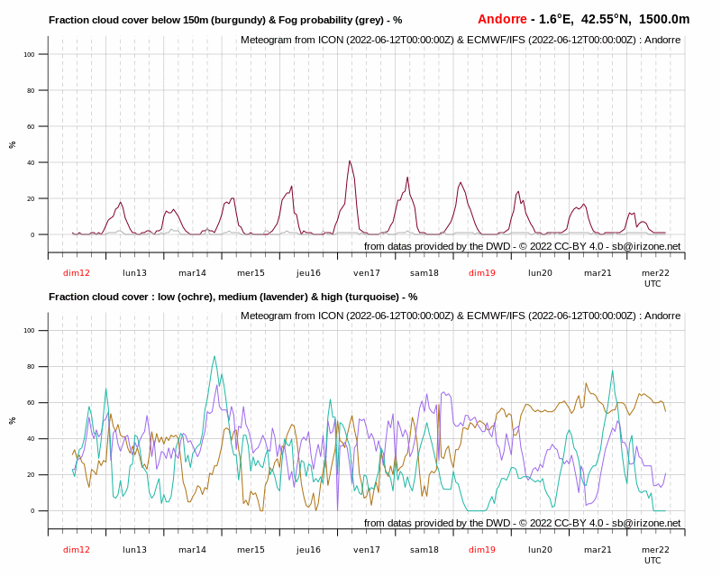Click the 'UTC' label under the top chart
Image resolution: width=721 pixels, height=577 pixels.
pyautogui.click(x=653, y=284)
